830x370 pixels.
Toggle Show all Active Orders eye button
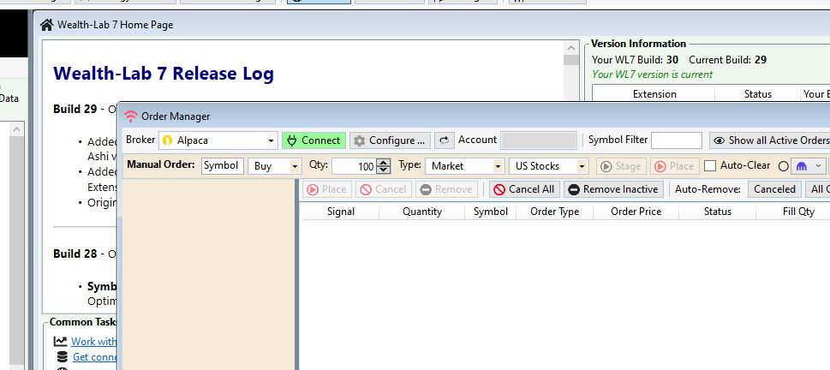click(770, 140)
